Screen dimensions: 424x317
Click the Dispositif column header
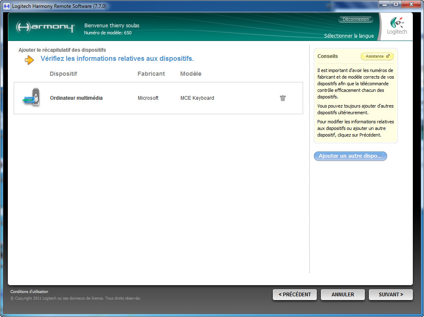63,74
